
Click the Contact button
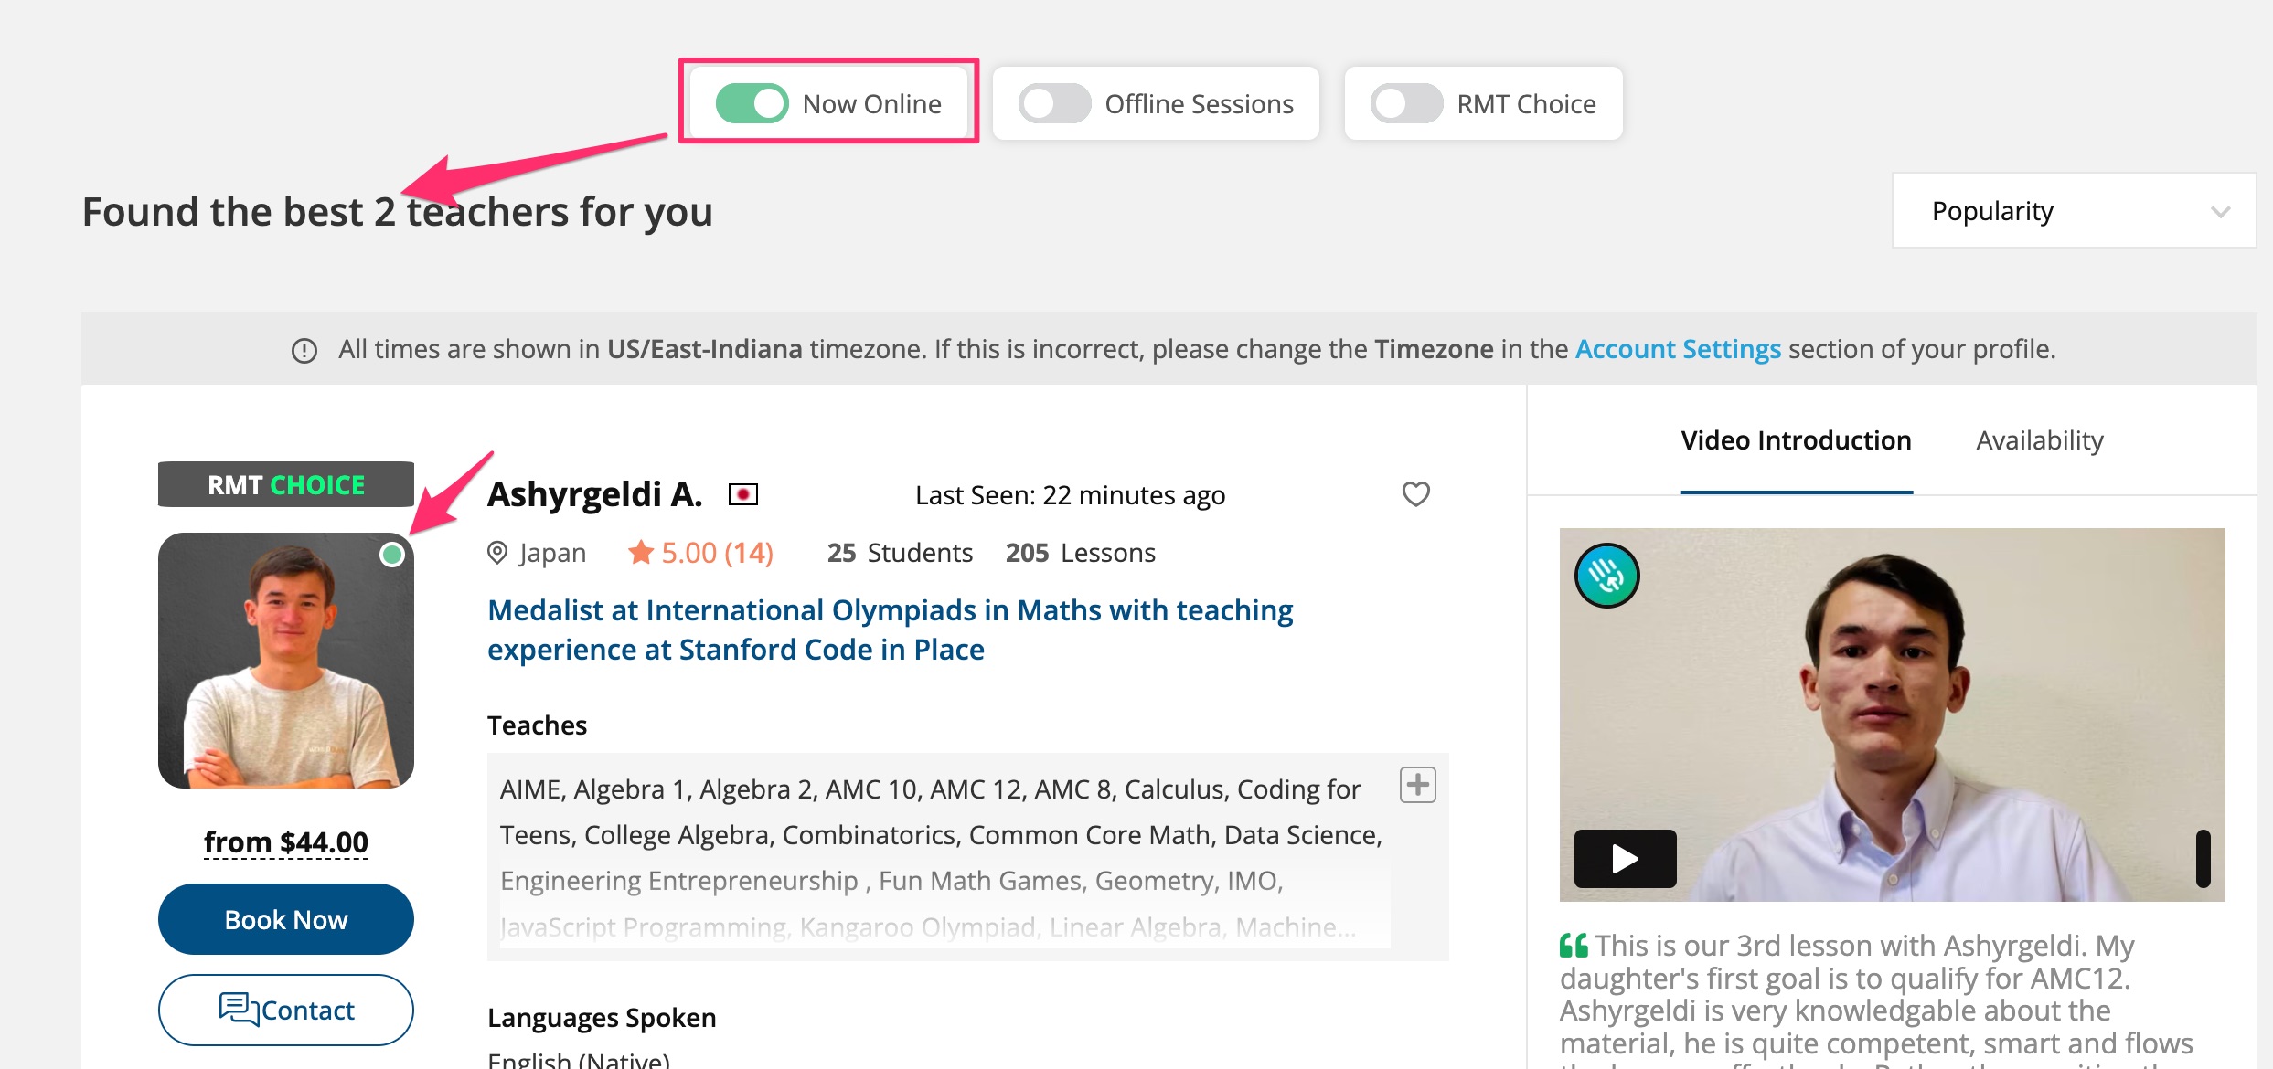(286, 1010)
